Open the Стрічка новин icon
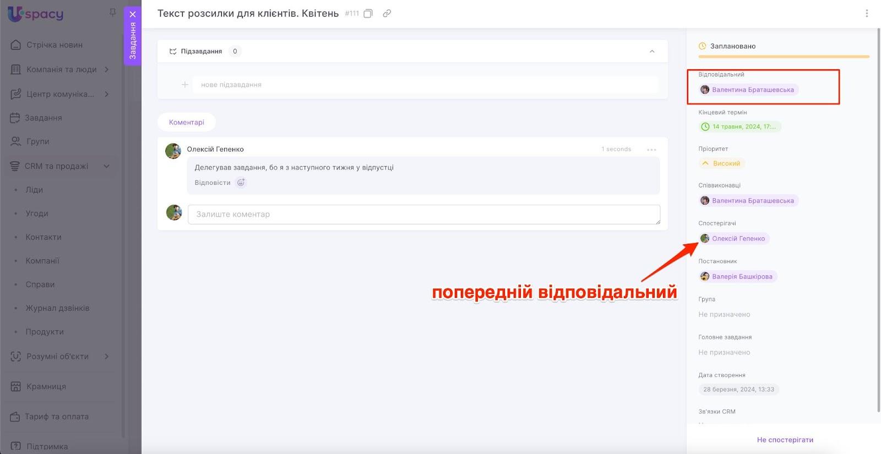 16,45
